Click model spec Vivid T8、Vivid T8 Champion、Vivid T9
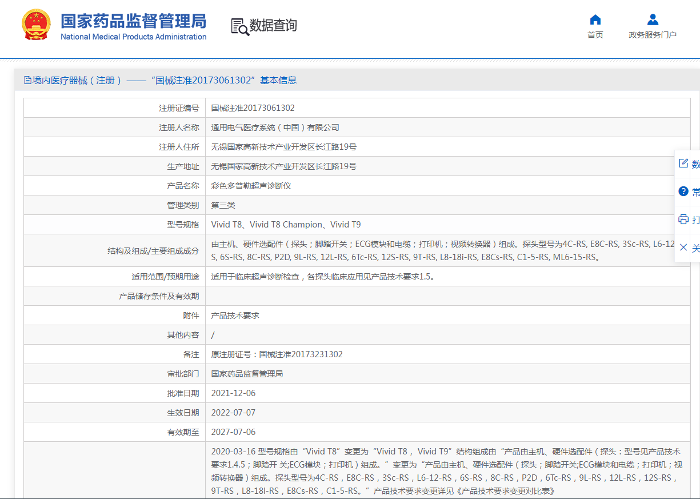Screen dimensions: 700x499 coord(286,225)
